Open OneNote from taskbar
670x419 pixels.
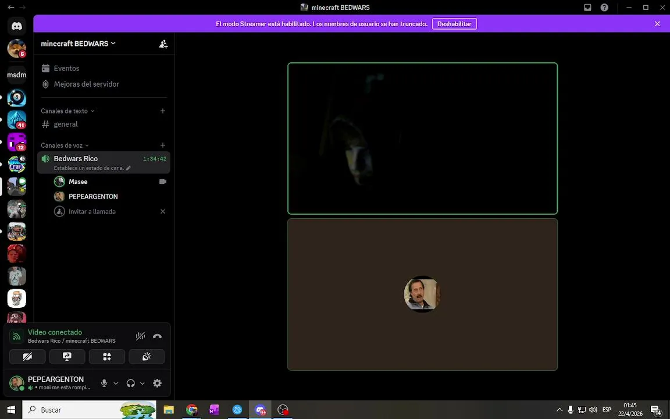coord(214,410)
